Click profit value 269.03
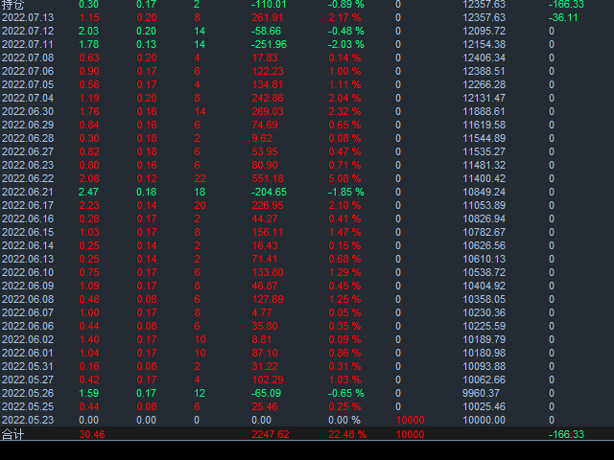The height and width of the screenshot is (460, 614). (268, 111)
